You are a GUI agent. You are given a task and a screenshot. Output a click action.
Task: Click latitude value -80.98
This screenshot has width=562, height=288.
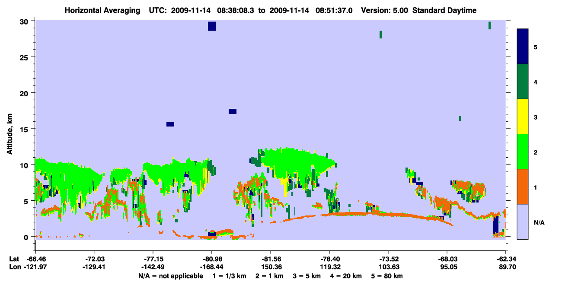coord(211,259)
